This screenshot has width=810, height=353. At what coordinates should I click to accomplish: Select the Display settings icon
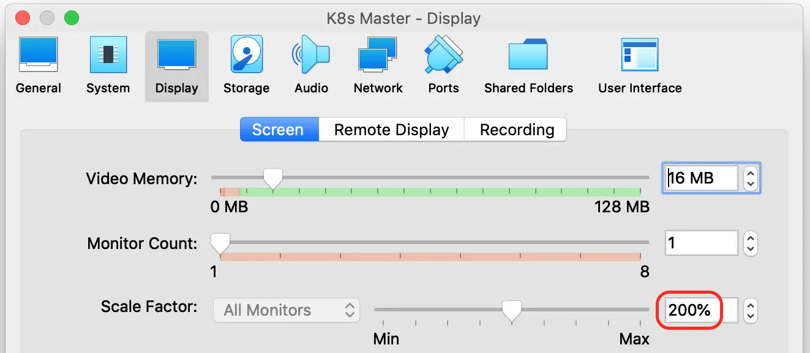pos(176,65)
